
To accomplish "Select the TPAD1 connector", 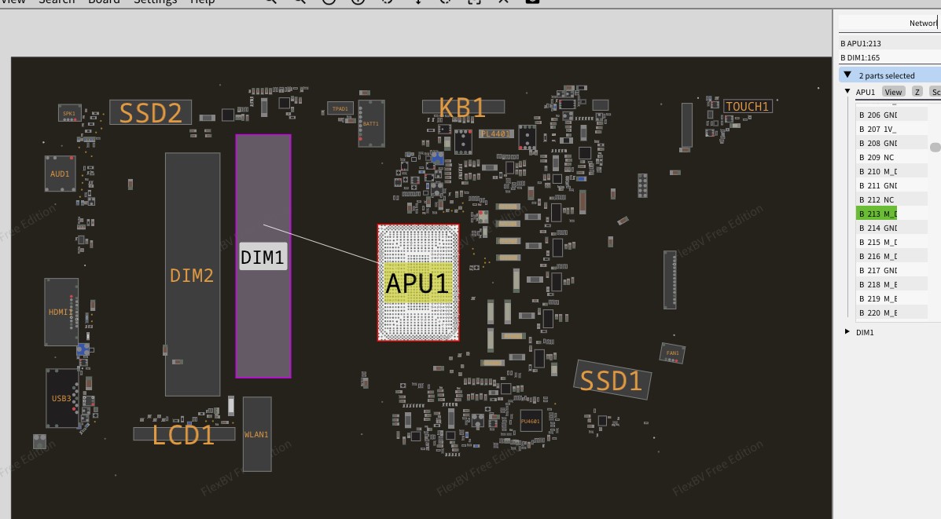I will pyautogui.click(x=340, y=108).
